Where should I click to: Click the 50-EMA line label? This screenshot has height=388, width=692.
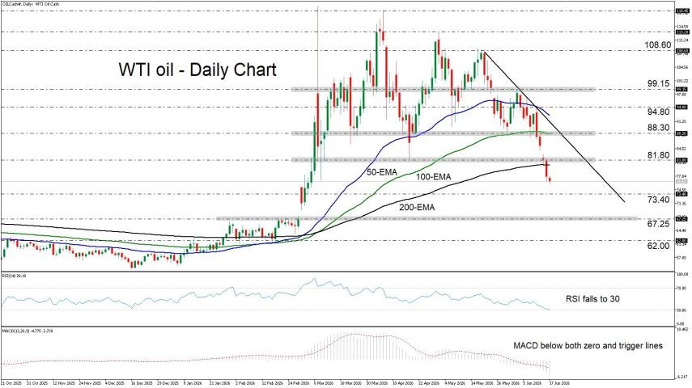coord(382,173)
